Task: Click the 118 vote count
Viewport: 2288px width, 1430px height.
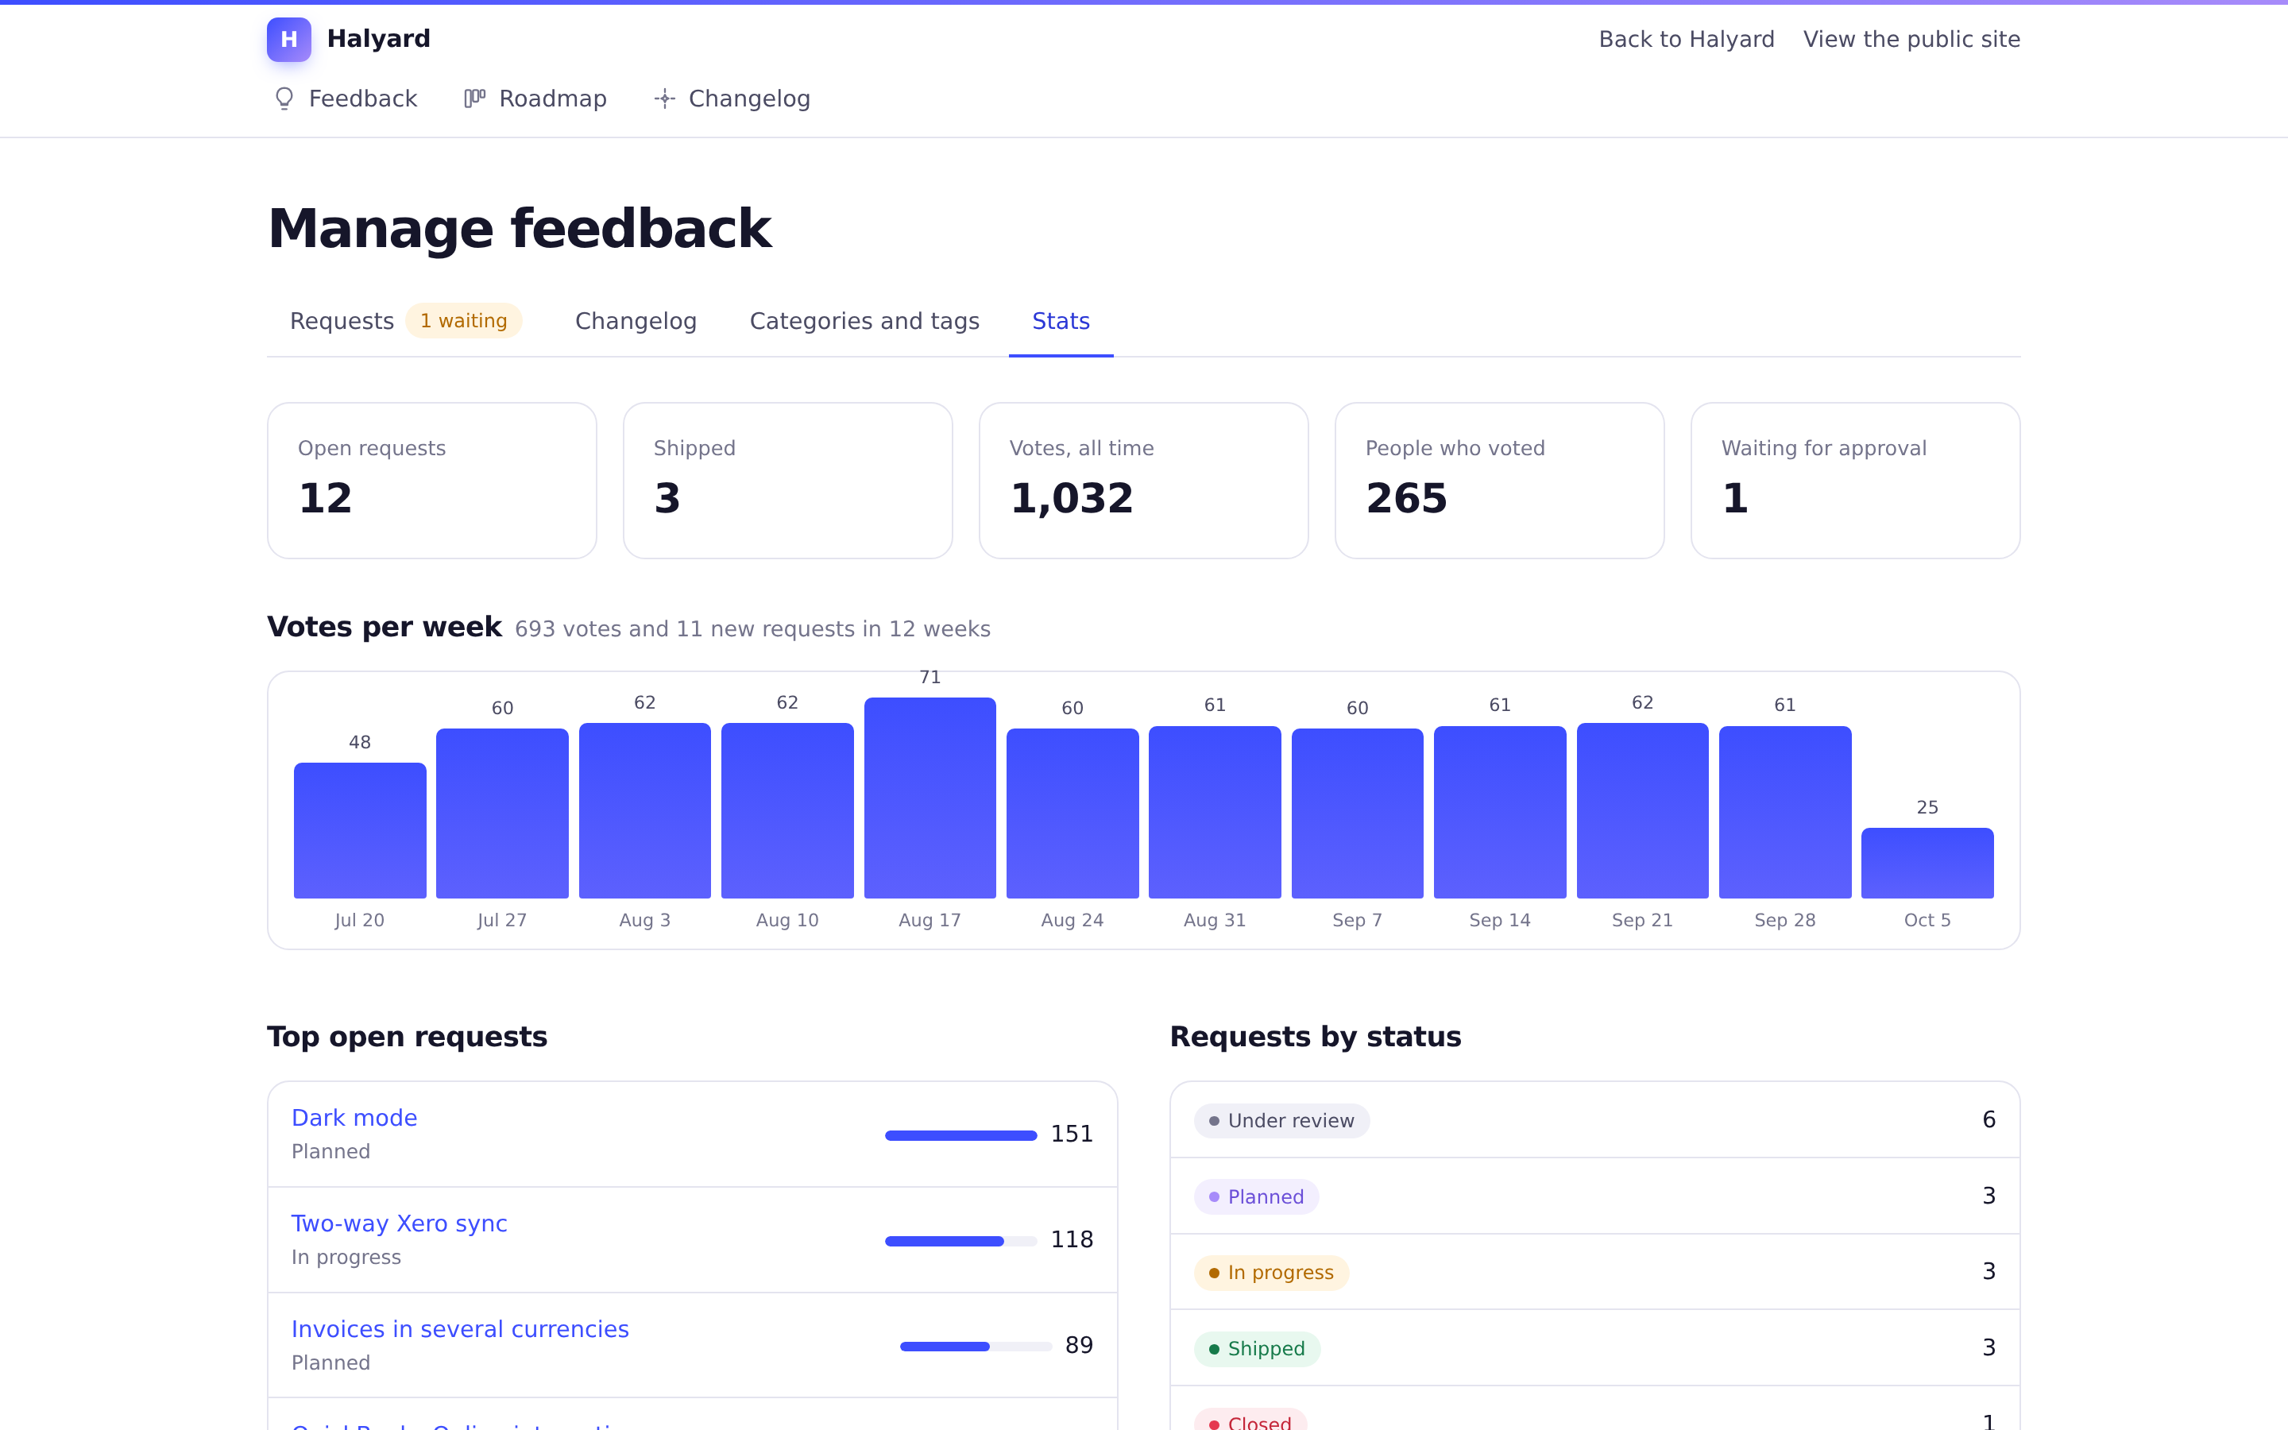Action: (1072, 1240)
